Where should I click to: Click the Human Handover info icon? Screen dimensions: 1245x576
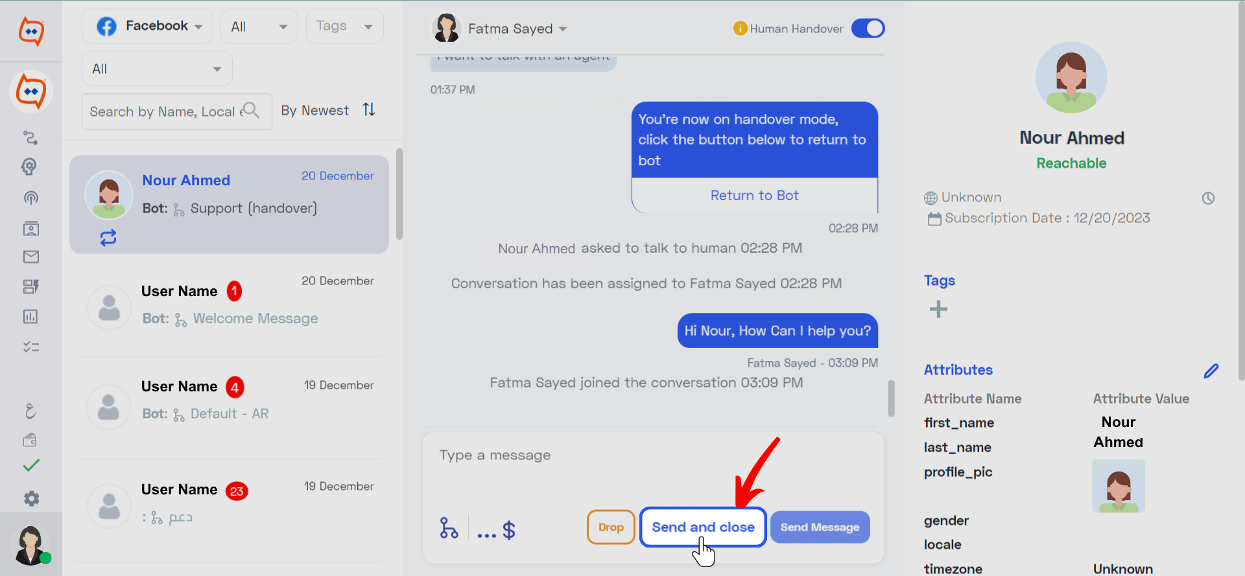tap(740, 29)
